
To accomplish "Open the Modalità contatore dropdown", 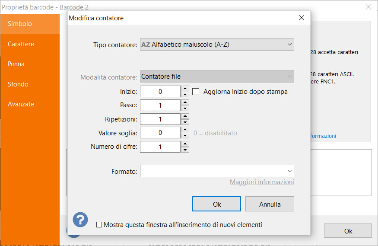I will pyautogui.click(x=217, y=77).
